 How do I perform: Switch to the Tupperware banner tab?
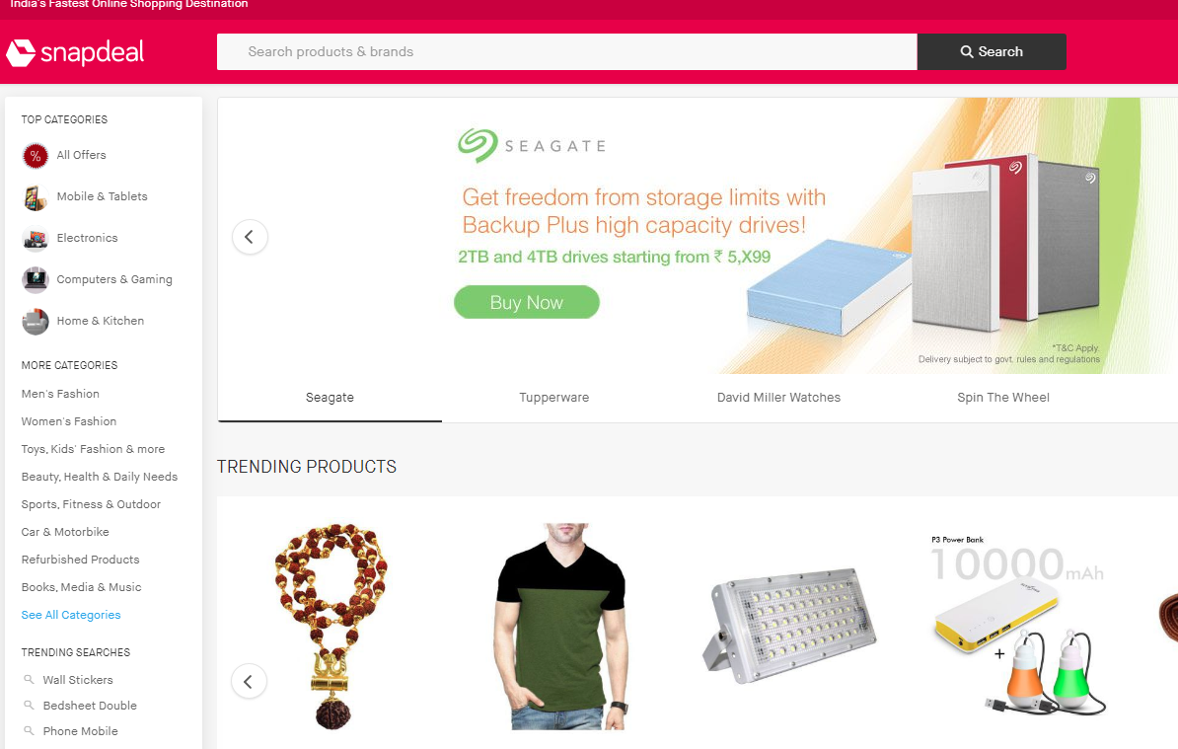click(553, 398)
